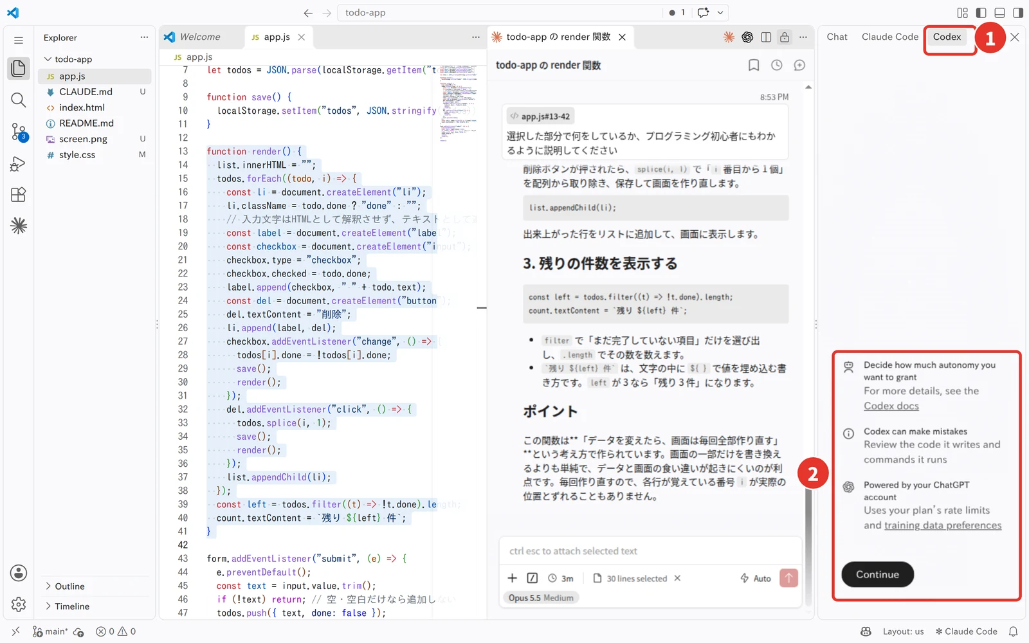Viewport: 1029px width, 643px height.
Task: Open the Accounts menu icon
Action: click(x=19, y=573)
